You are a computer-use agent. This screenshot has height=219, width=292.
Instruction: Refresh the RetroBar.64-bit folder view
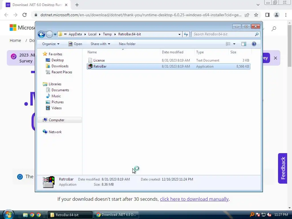[186, 34]
